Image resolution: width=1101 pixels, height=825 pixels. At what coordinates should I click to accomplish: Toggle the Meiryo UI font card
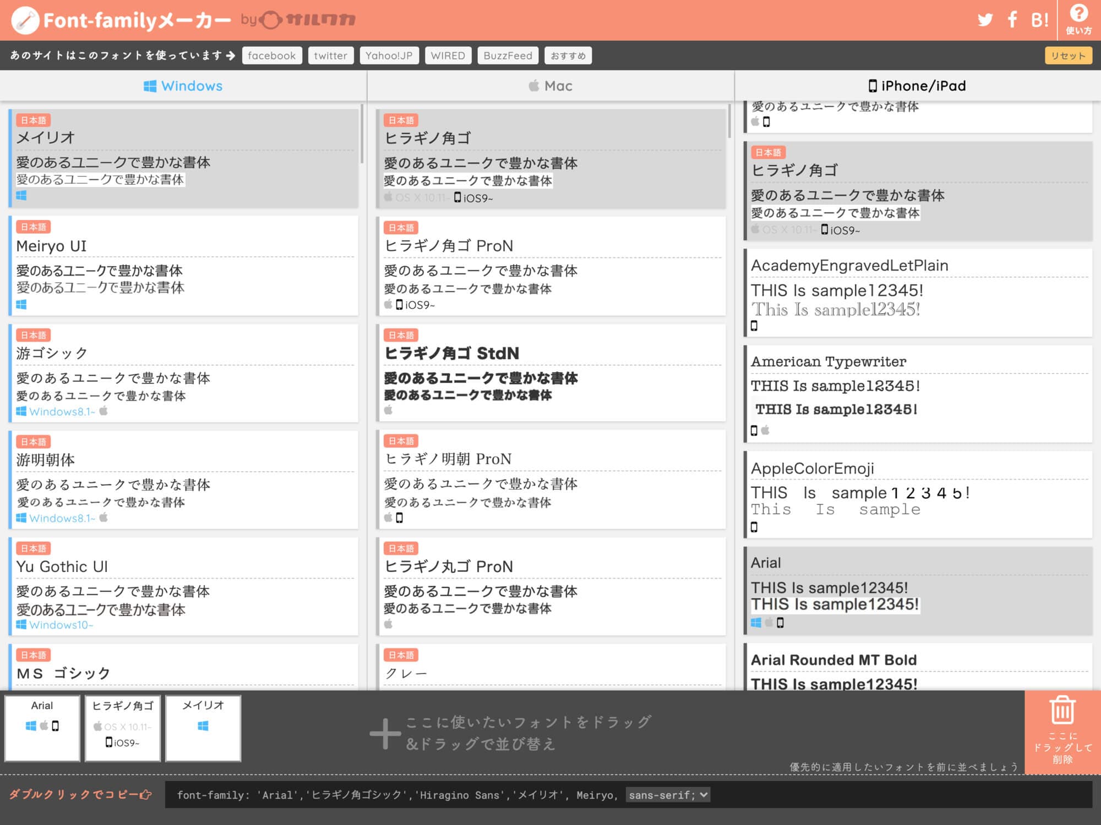click(184, 266)
